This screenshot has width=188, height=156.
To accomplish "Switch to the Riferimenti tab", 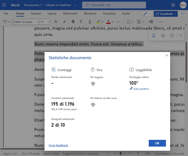I will (x=70, y=13).
